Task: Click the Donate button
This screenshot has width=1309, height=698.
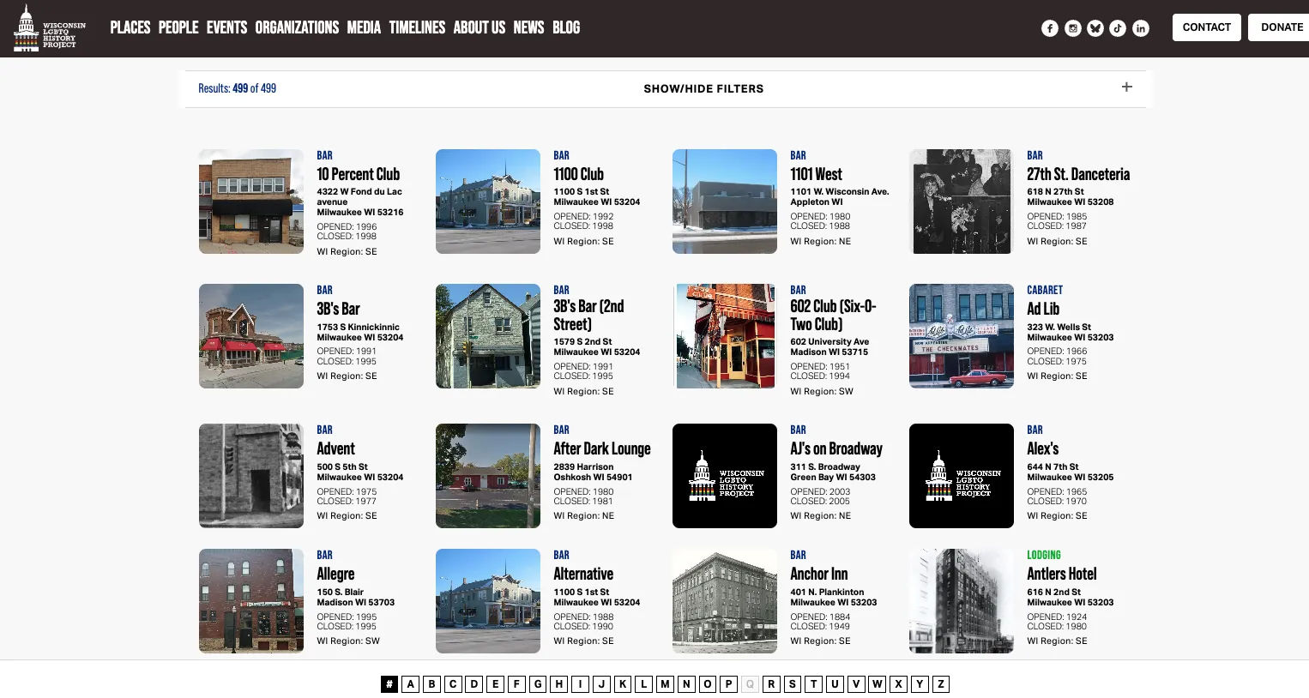Action: [x=1281, y=27]
